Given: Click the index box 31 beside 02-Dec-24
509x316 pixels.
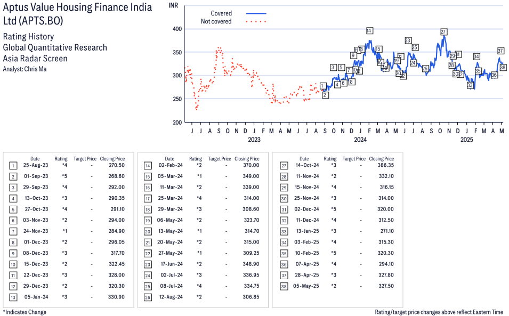Looking at the screenshot, I should (284, 210).
